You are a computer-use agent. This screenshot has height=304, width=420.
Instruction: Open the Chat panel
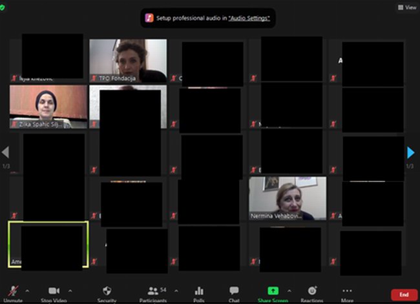pos(234,292)
